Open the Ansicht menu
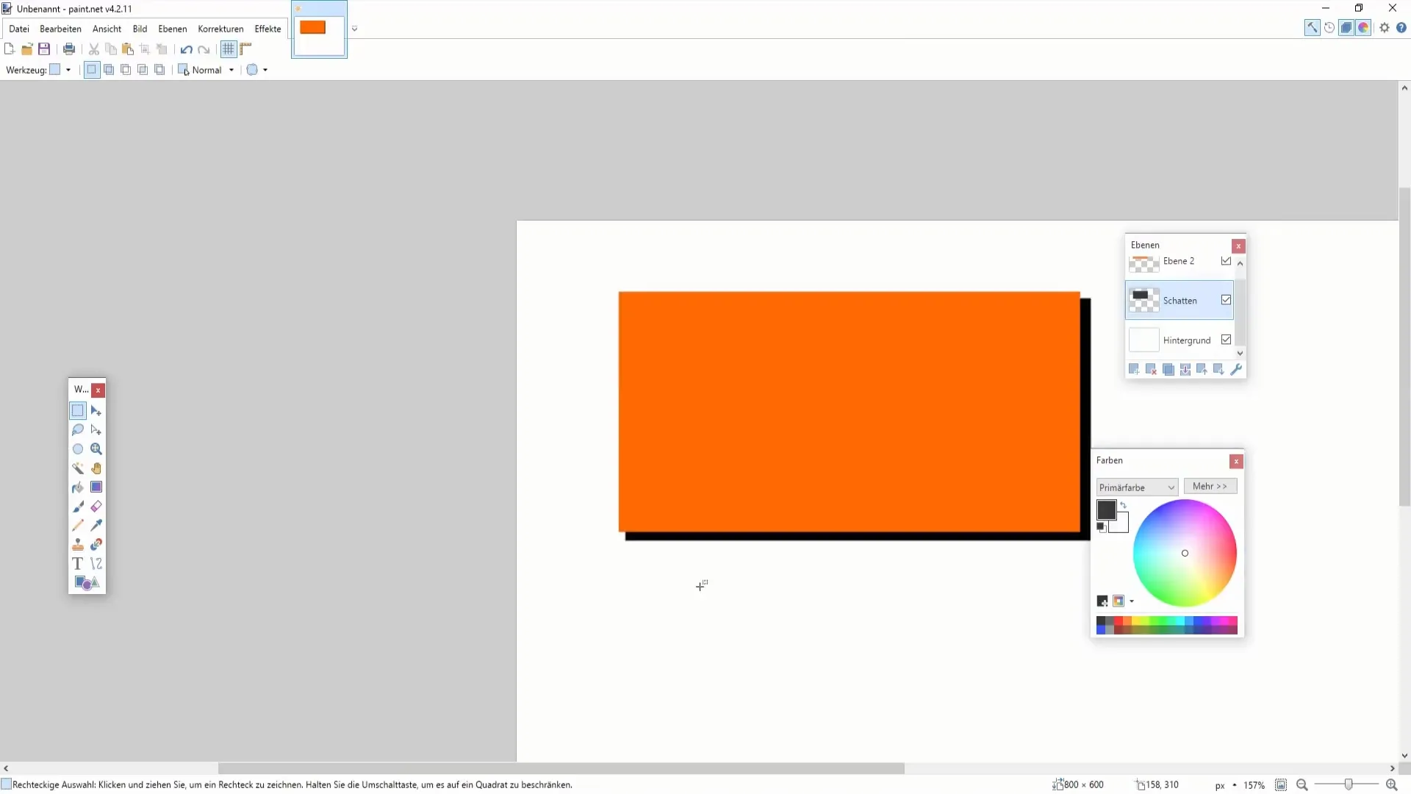 106,28
